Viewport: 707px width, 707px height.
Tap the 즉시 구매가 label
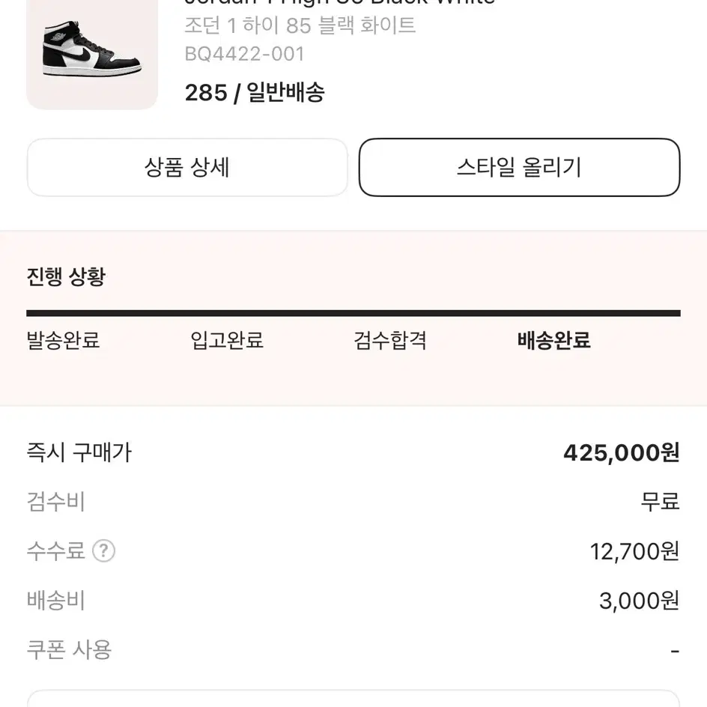(79, 452)
